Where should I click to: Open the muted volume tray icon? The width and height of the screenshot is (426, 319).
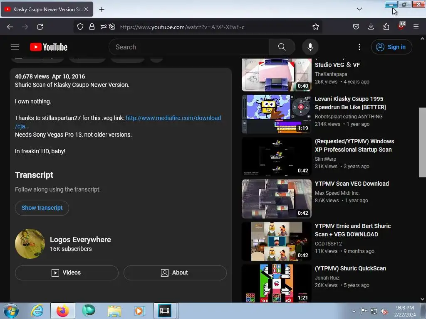[384, 312]
